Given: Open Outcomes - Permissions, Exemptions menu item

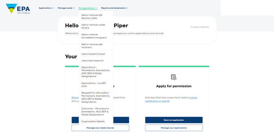Looking at the screenshot, I should [x=96, y=112].
